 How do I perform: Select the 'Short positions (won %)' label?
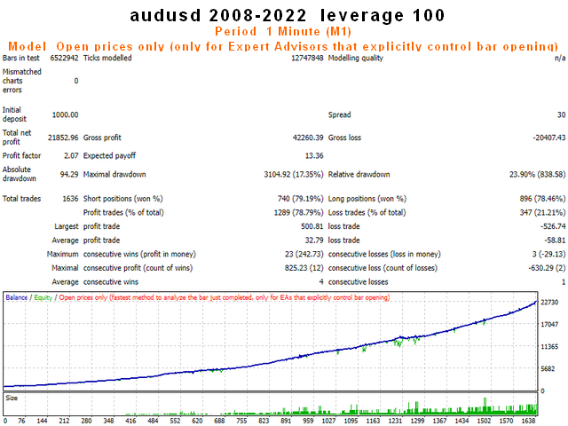coord(123,199)
